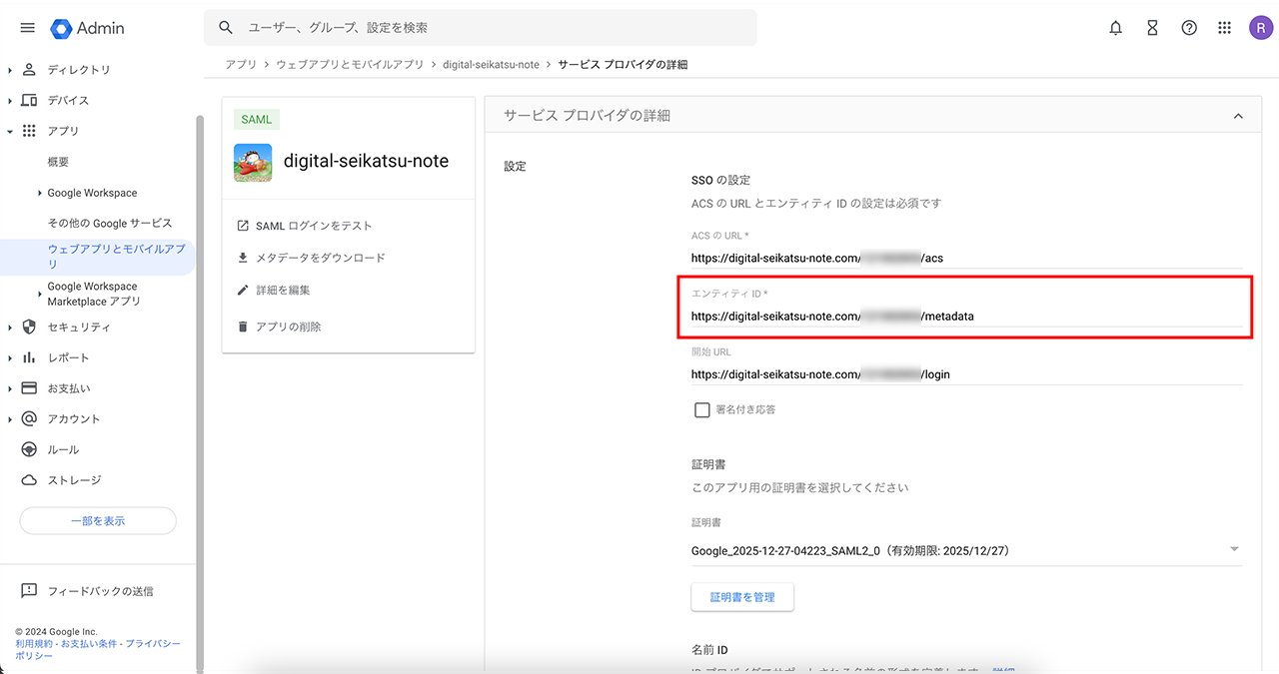Open the help question mark icon

click(x=1189, y=28)
